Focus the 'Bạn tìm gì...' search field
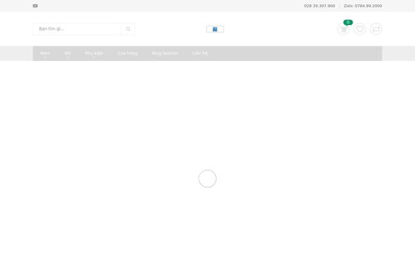The height and width of the screenshot is (277, 415). pyautogui.click(x=77, y=29)
